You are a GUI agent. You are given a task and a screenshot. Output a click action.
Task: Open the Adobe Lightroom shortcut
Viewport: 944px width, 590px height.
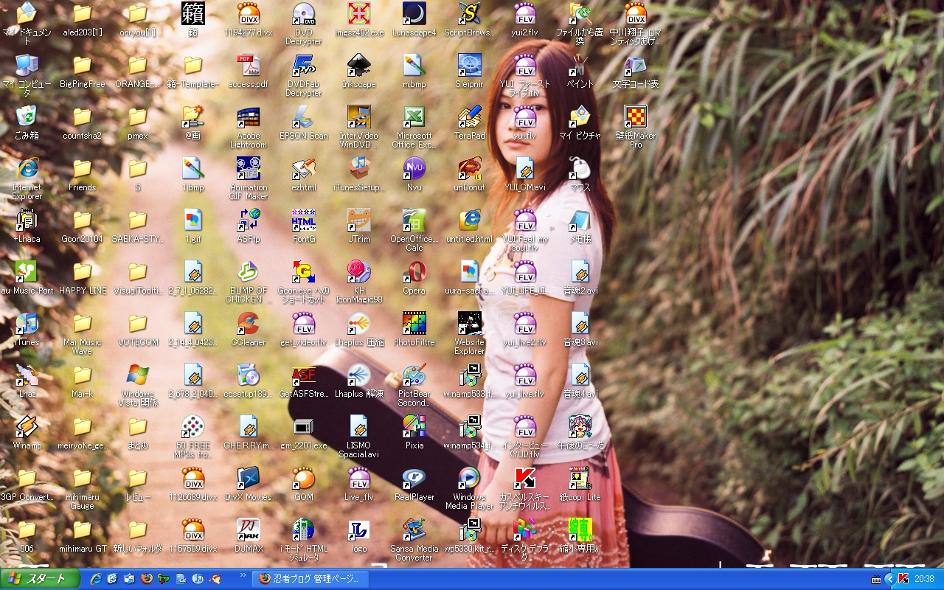[x=248, y=118]
